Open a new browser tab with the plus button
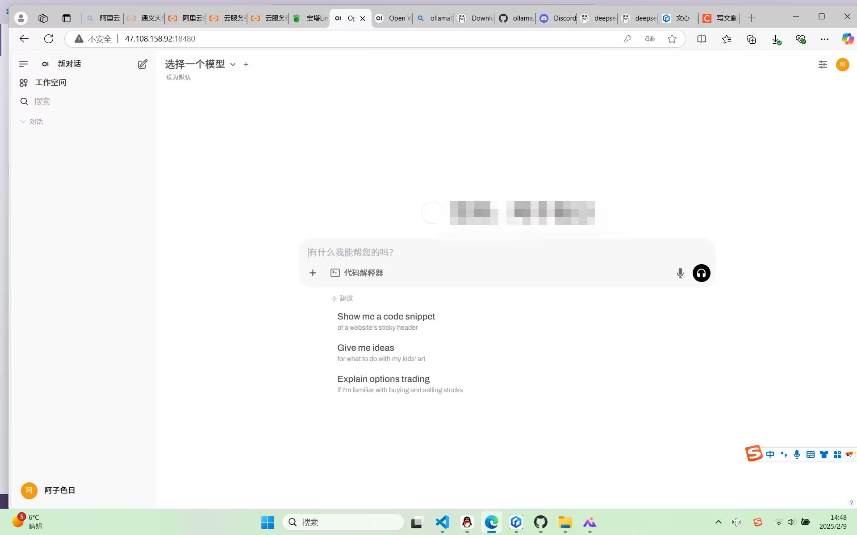 pos(752,18)
